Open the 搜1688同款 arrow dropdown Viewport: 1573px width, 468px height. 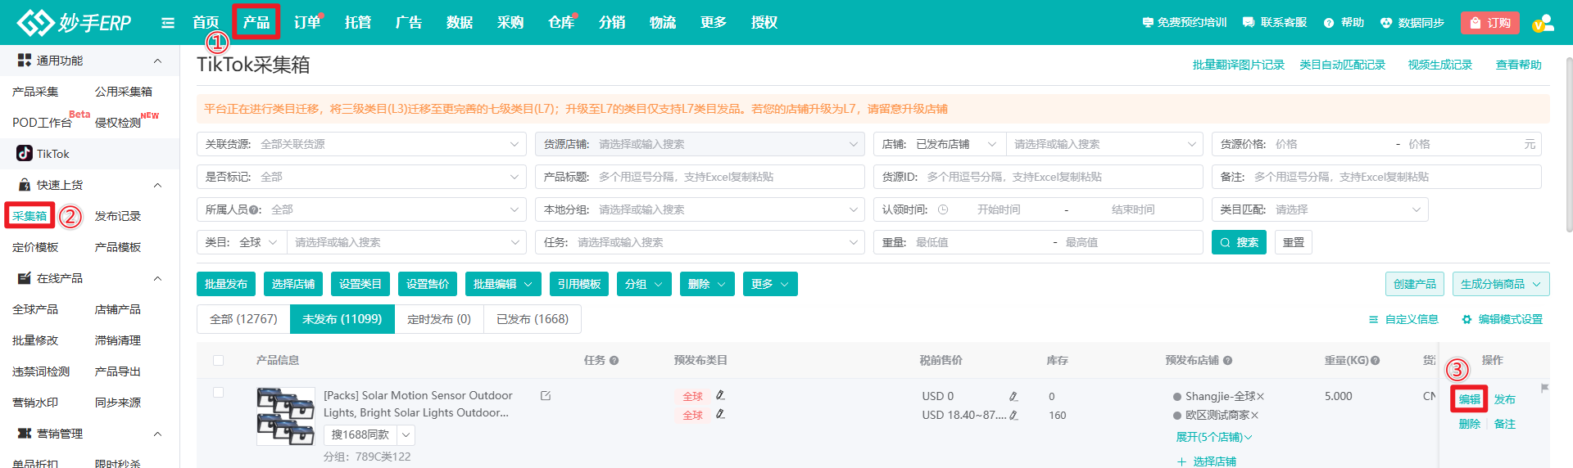(406, 434)
